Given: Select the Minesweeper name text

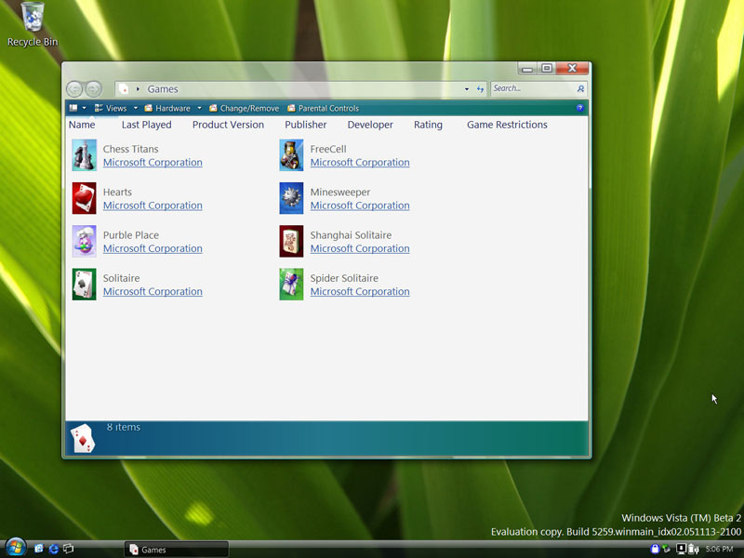Looking at the screenshot, I should (340, 193).
